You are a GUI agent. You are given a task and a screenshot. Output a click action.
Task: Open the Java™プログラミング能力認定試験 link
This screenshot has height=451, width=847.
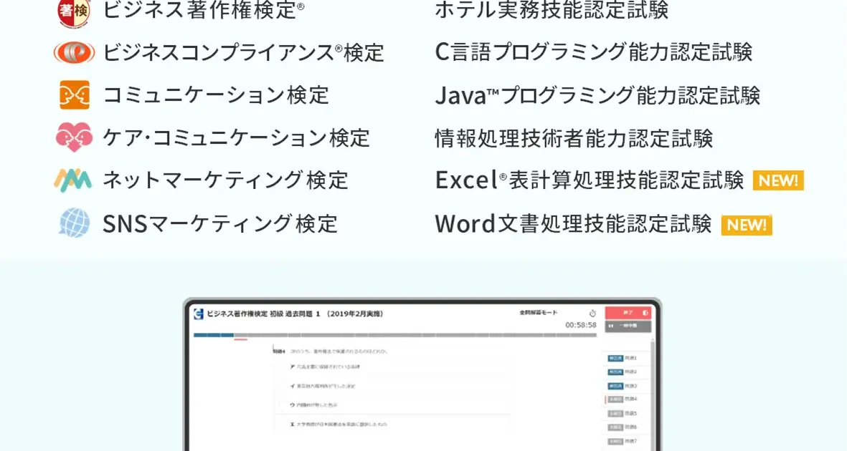coord(597,95)
